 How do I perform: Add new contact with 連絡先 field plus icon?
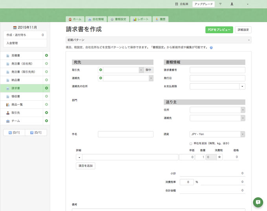tap(101, 78)
